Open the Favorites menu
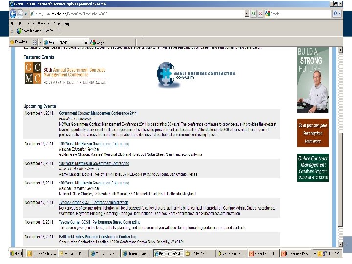This screenshot has height=264, width=352. click(44, 24)
